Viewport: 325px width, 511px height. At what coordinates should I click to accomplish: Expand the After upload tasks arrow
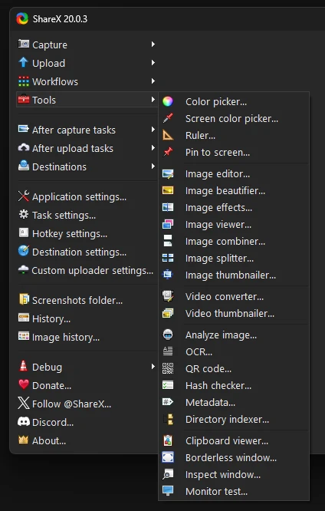(153, 148)
